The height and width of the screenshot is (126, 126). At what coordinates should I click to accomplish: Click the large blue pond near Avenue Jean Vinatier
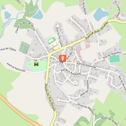click(x=101, y=14)
